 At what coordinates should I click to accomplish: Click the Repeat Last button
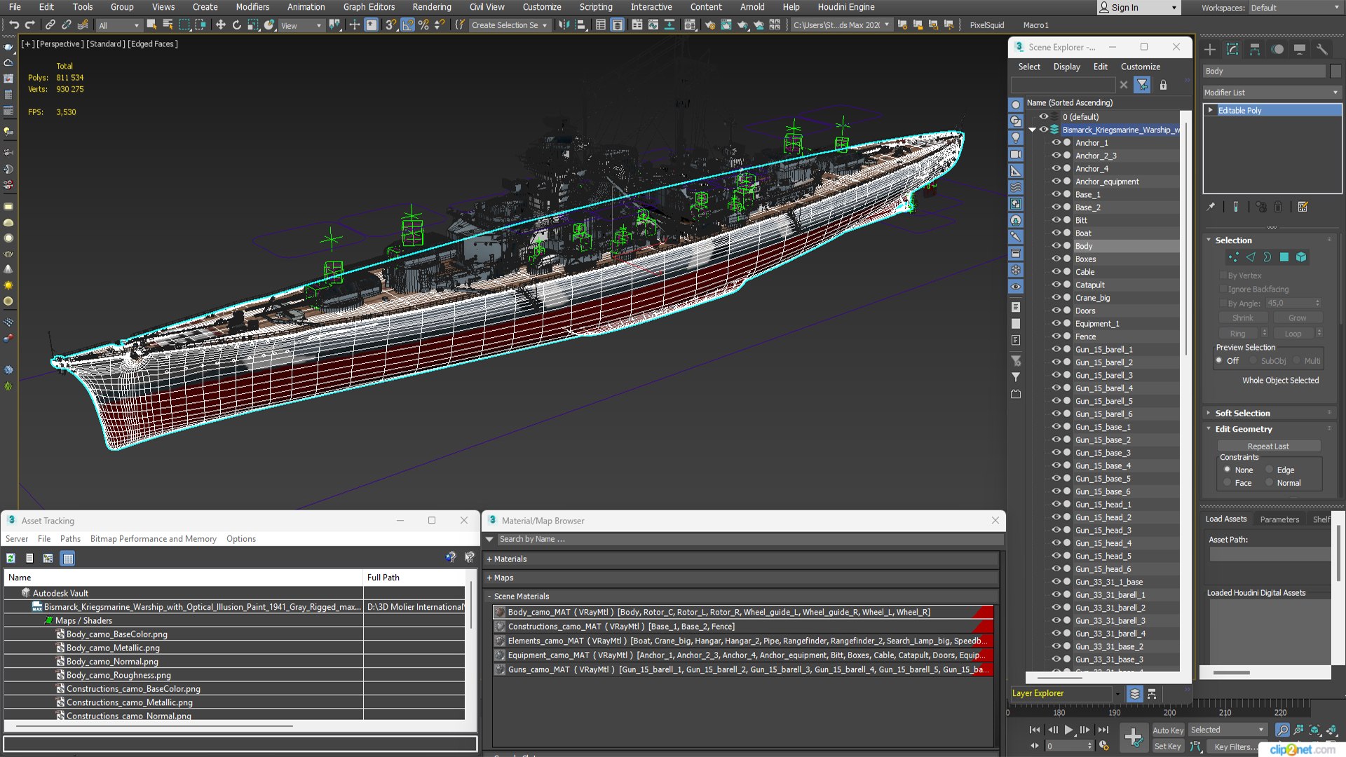tap(1268, 446)
